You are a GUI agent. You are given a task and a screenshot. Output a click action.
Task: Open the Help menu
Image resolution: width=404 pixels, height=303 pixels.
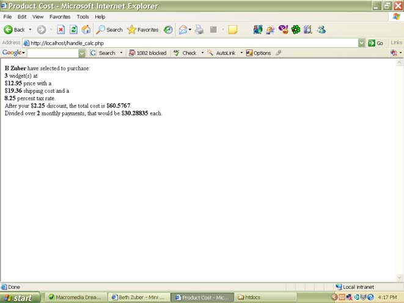[100, 16]
